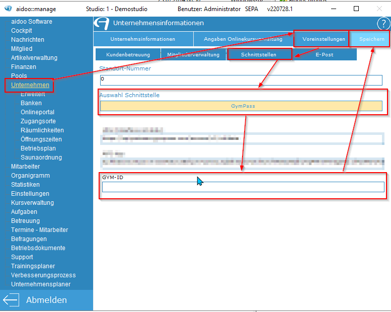Open Befragungen in sidebar
This screenshot has height=312, width=391.
coord(29,239)
